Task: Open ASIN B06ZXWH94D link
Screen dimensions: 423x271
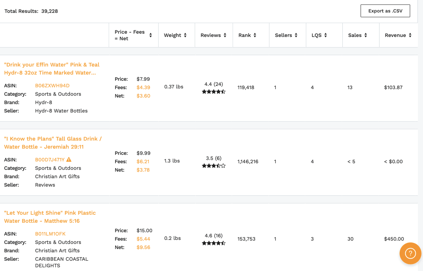Action: (53, 86)
